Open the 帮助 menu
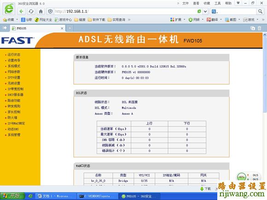Image resolution: width=267 pixels, height=200 pixels. click(x=228, y=3)
